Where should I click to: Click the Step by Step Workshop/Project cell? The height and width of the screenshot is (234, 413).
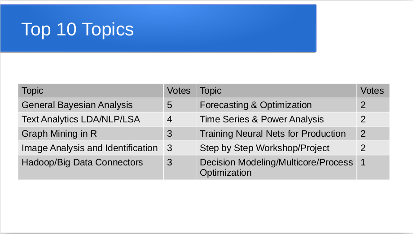point(276,148)
